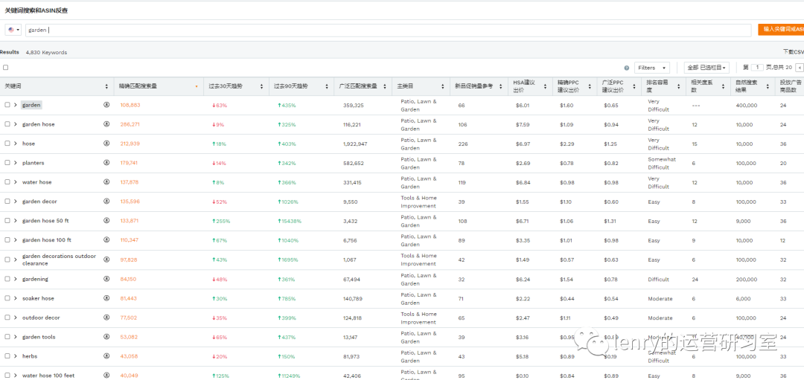Tick the checkbox for planters

(x=7, y=162)
